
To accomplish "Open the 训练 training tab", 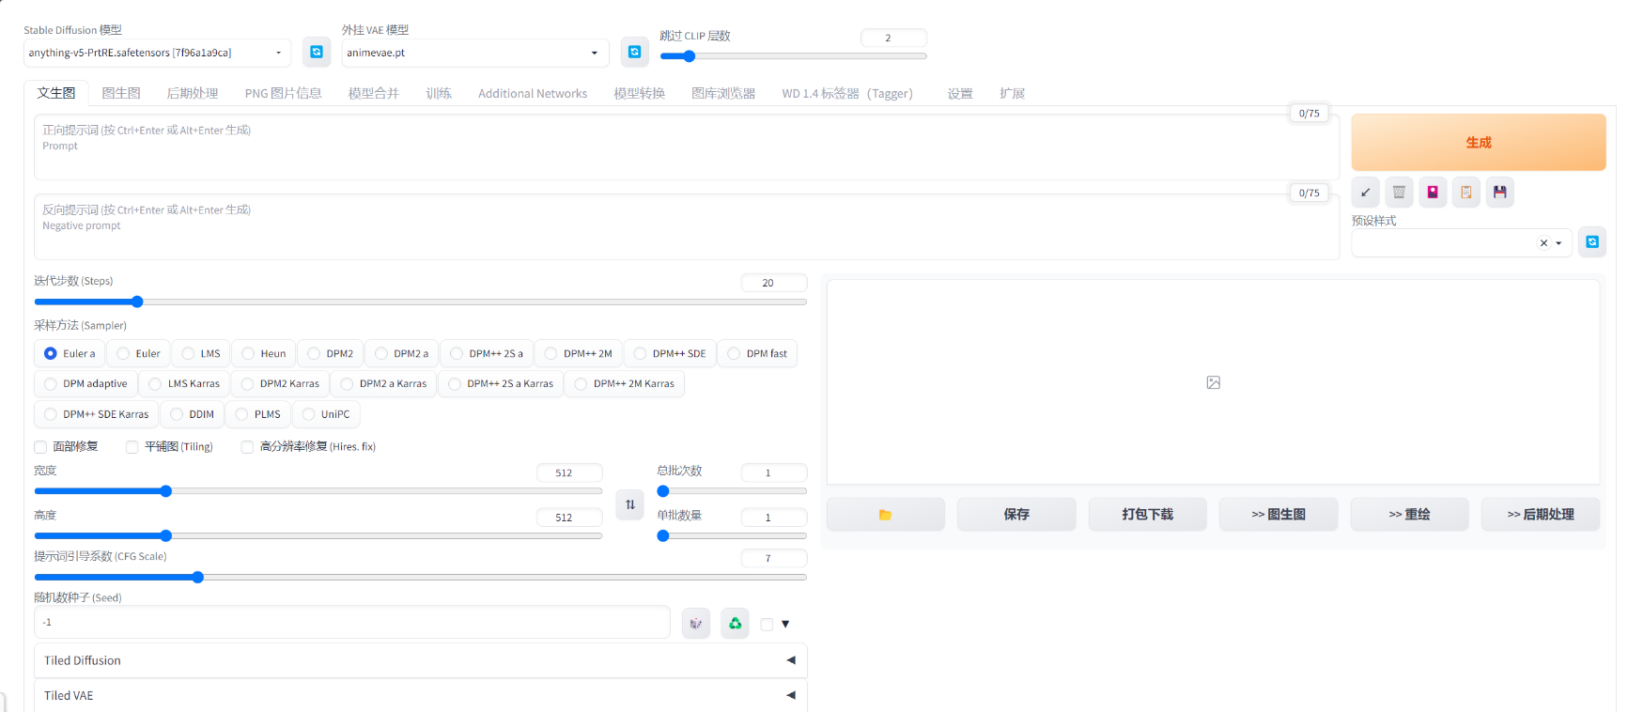I will [x=439, y=93].
